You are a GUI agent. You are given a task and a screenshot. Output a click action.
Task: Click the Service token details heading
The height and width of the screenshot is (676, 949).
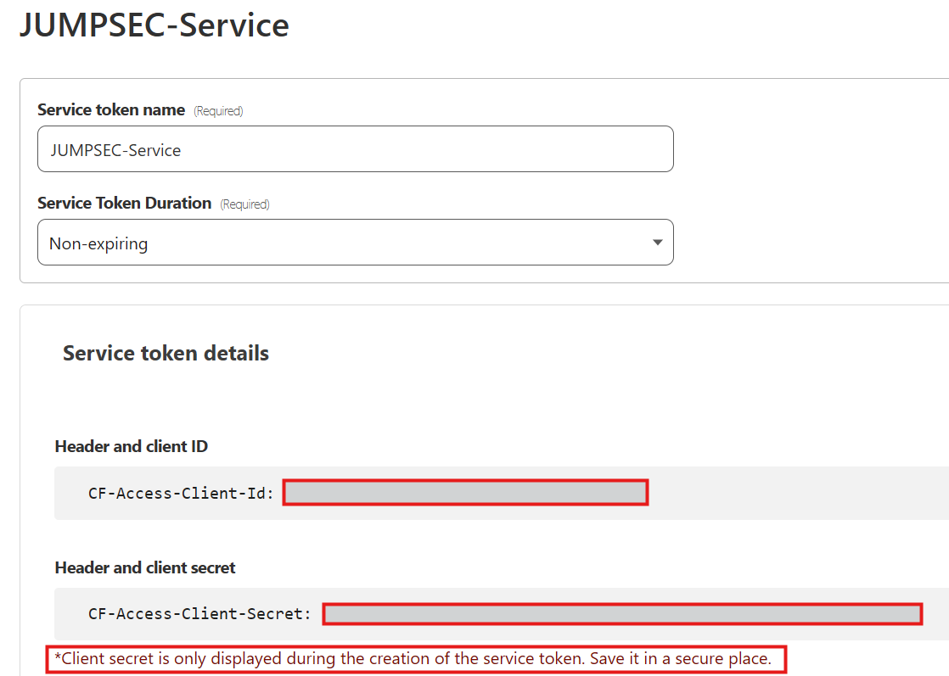(x=166, y=353)
